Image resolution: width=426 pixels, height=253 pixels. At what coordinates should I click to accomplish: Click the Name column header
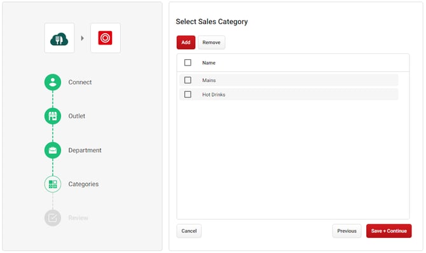[x=209, y=63]
